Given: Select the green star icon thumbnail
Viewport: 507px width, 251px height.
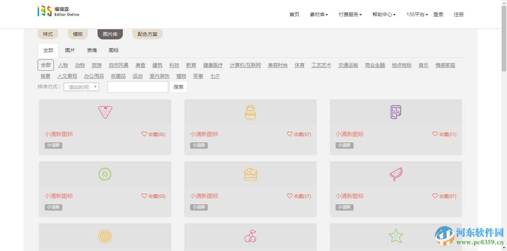Looking at the screenshot, I should point(395,236).
